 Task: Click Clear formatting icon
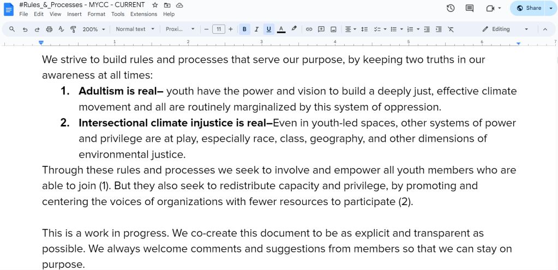coord(451,29)
